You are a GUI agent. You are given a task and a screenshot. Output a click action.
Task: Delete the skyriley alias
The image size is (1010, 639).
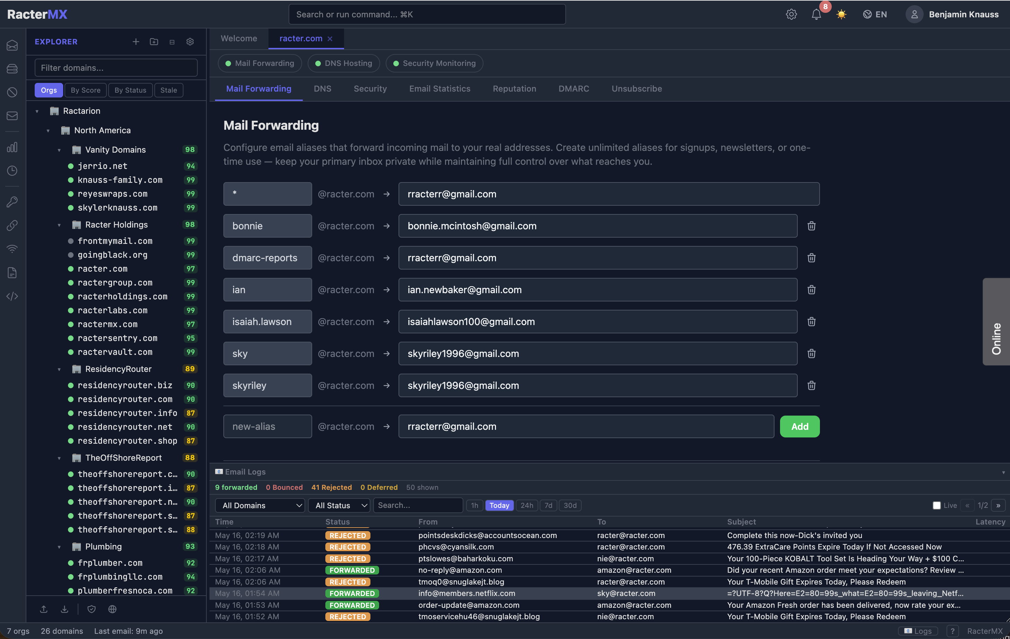pos(812,385)
